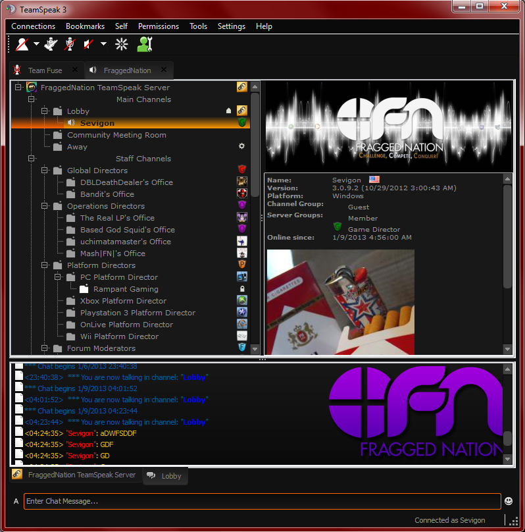The image size is (525, 532).
Task: Click Game Director badge on Sevigon row
Action: (x=242, y=122)
